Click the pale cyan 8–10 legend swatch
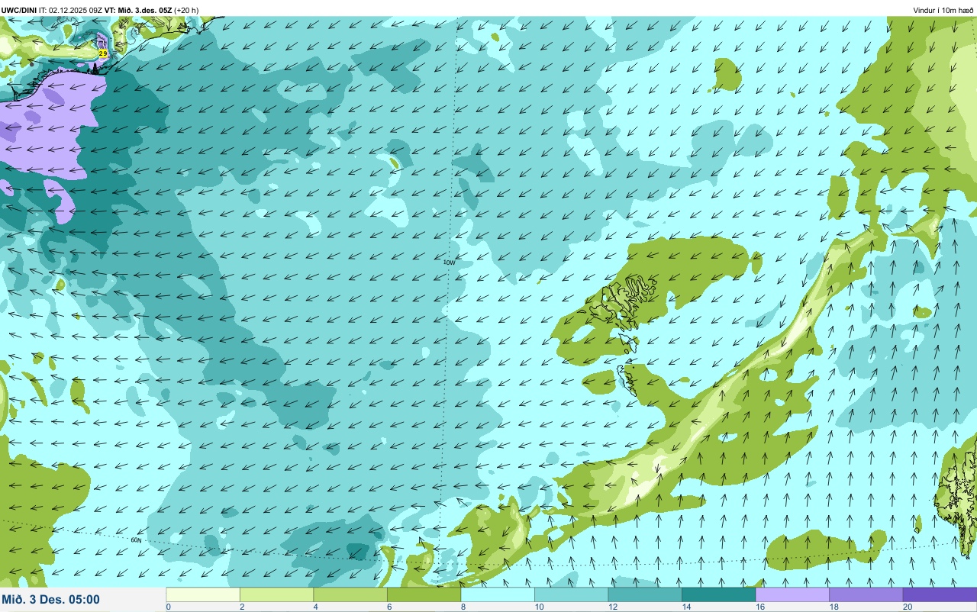This screenshot has height=612, width=977. pyautogui.click(x=498, y=594)
